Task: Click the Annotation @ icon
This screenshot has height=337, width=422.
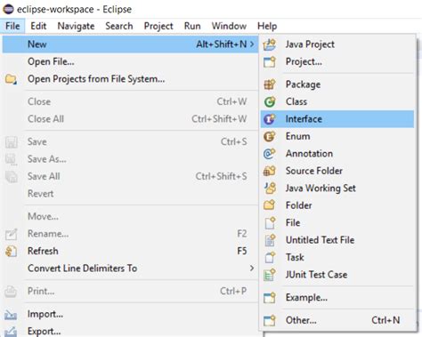Action: [270, 154]
